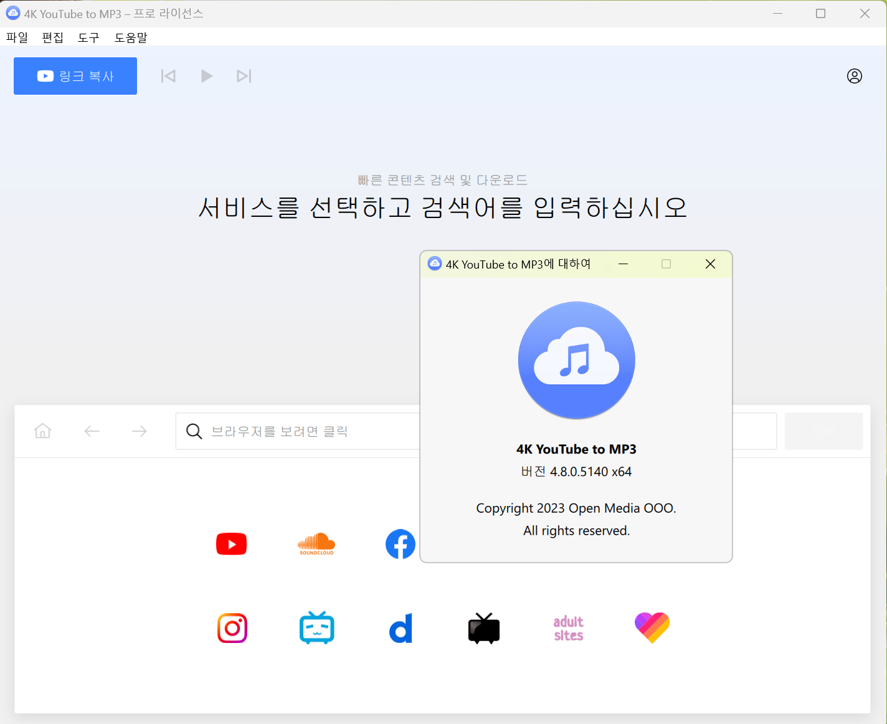This screenshot has height=724, width=887.
Task: Click the browser back arrow
Action: (x=92, y=431)
